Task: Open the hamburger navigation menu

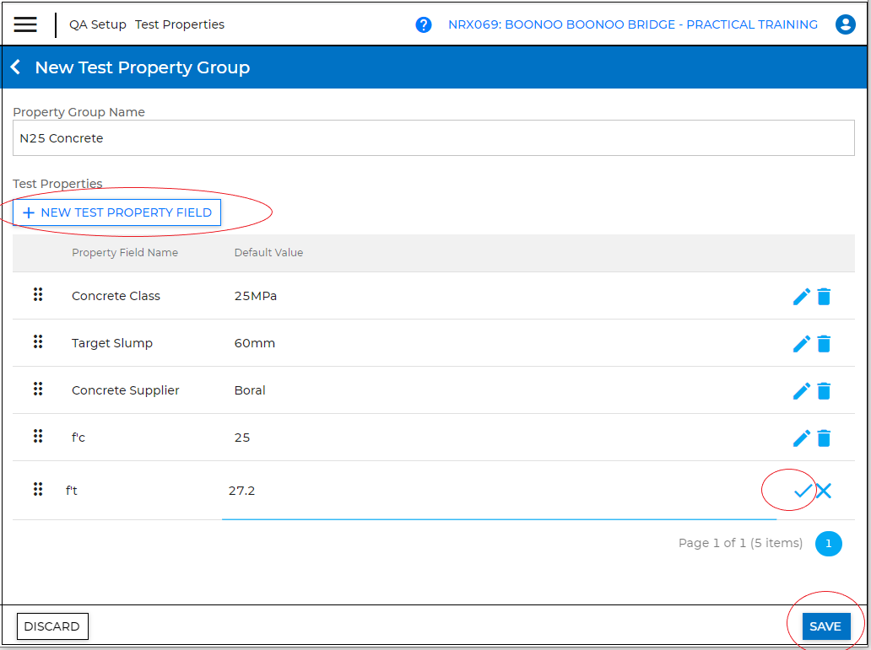Action: 25,24
